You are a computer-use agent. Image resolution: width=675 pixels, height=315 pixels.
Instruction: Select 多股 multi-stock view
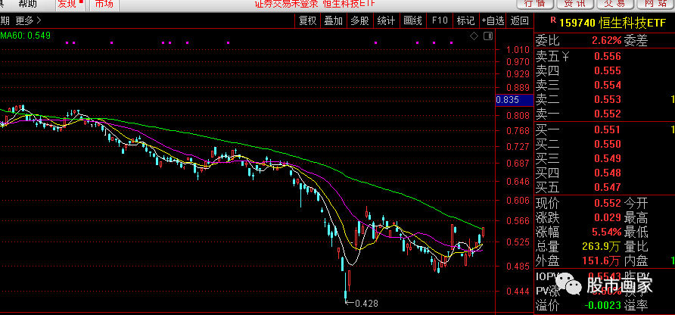[359, 20]
